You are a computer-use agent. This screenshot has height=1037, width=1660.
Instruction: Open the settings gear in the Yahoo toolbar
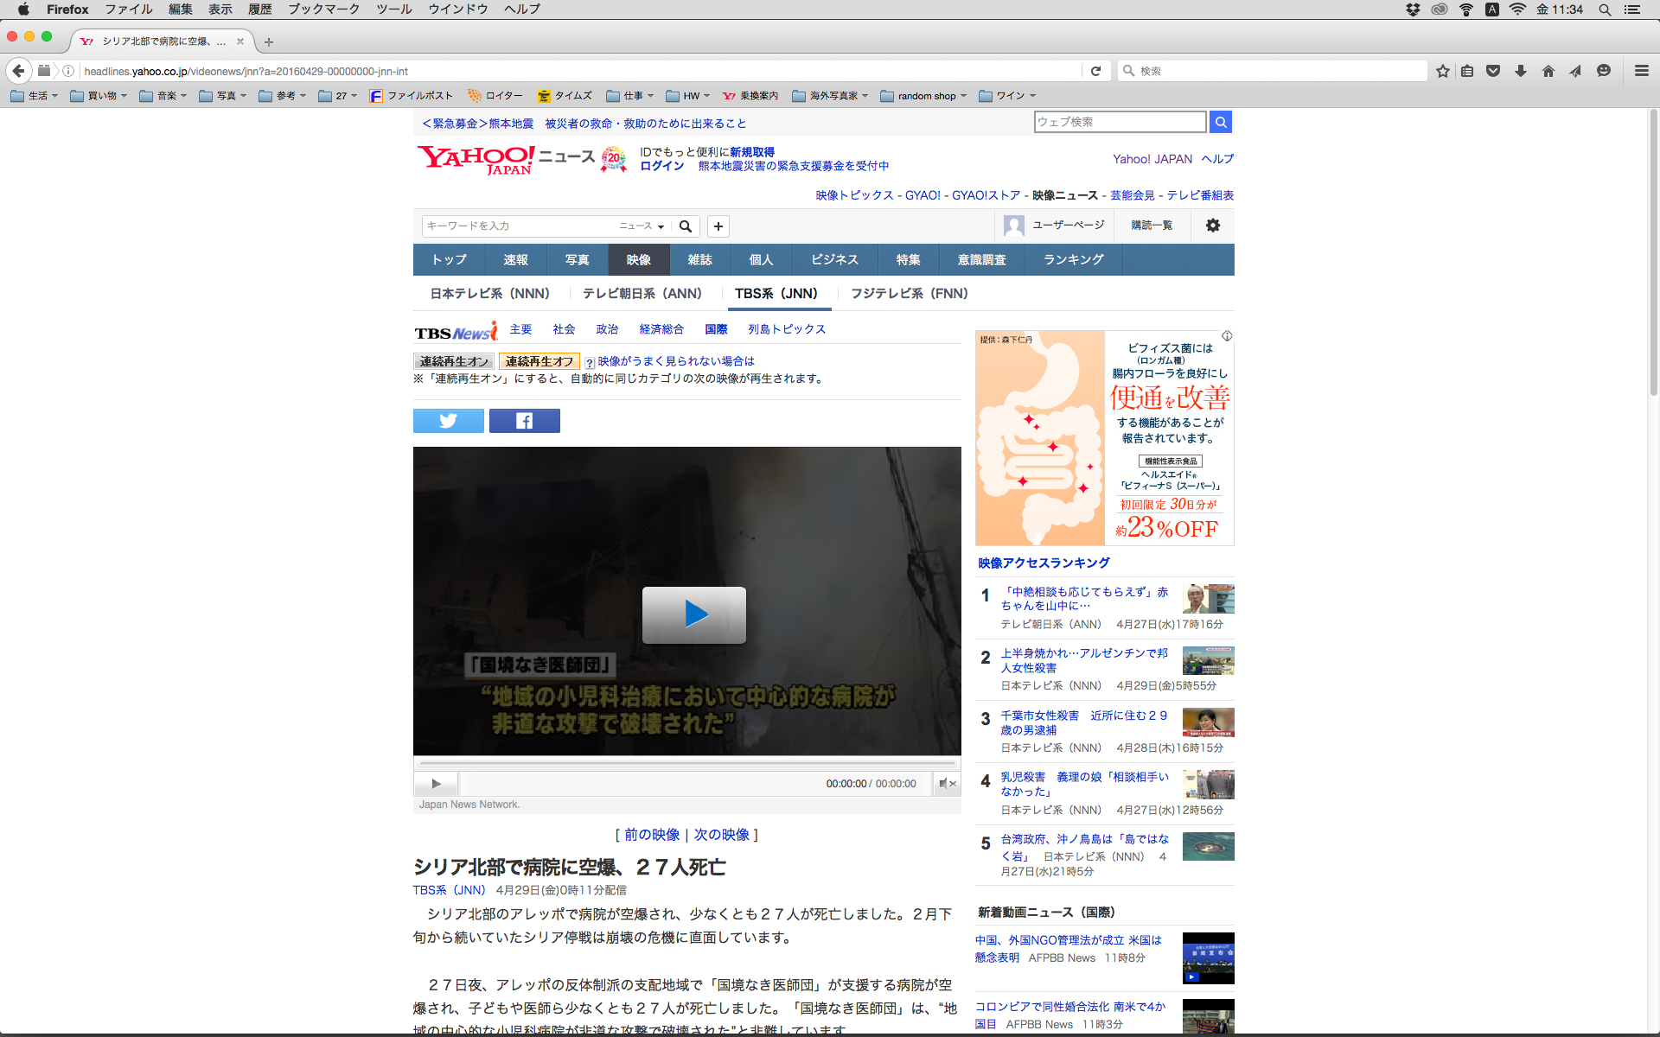1212,226
